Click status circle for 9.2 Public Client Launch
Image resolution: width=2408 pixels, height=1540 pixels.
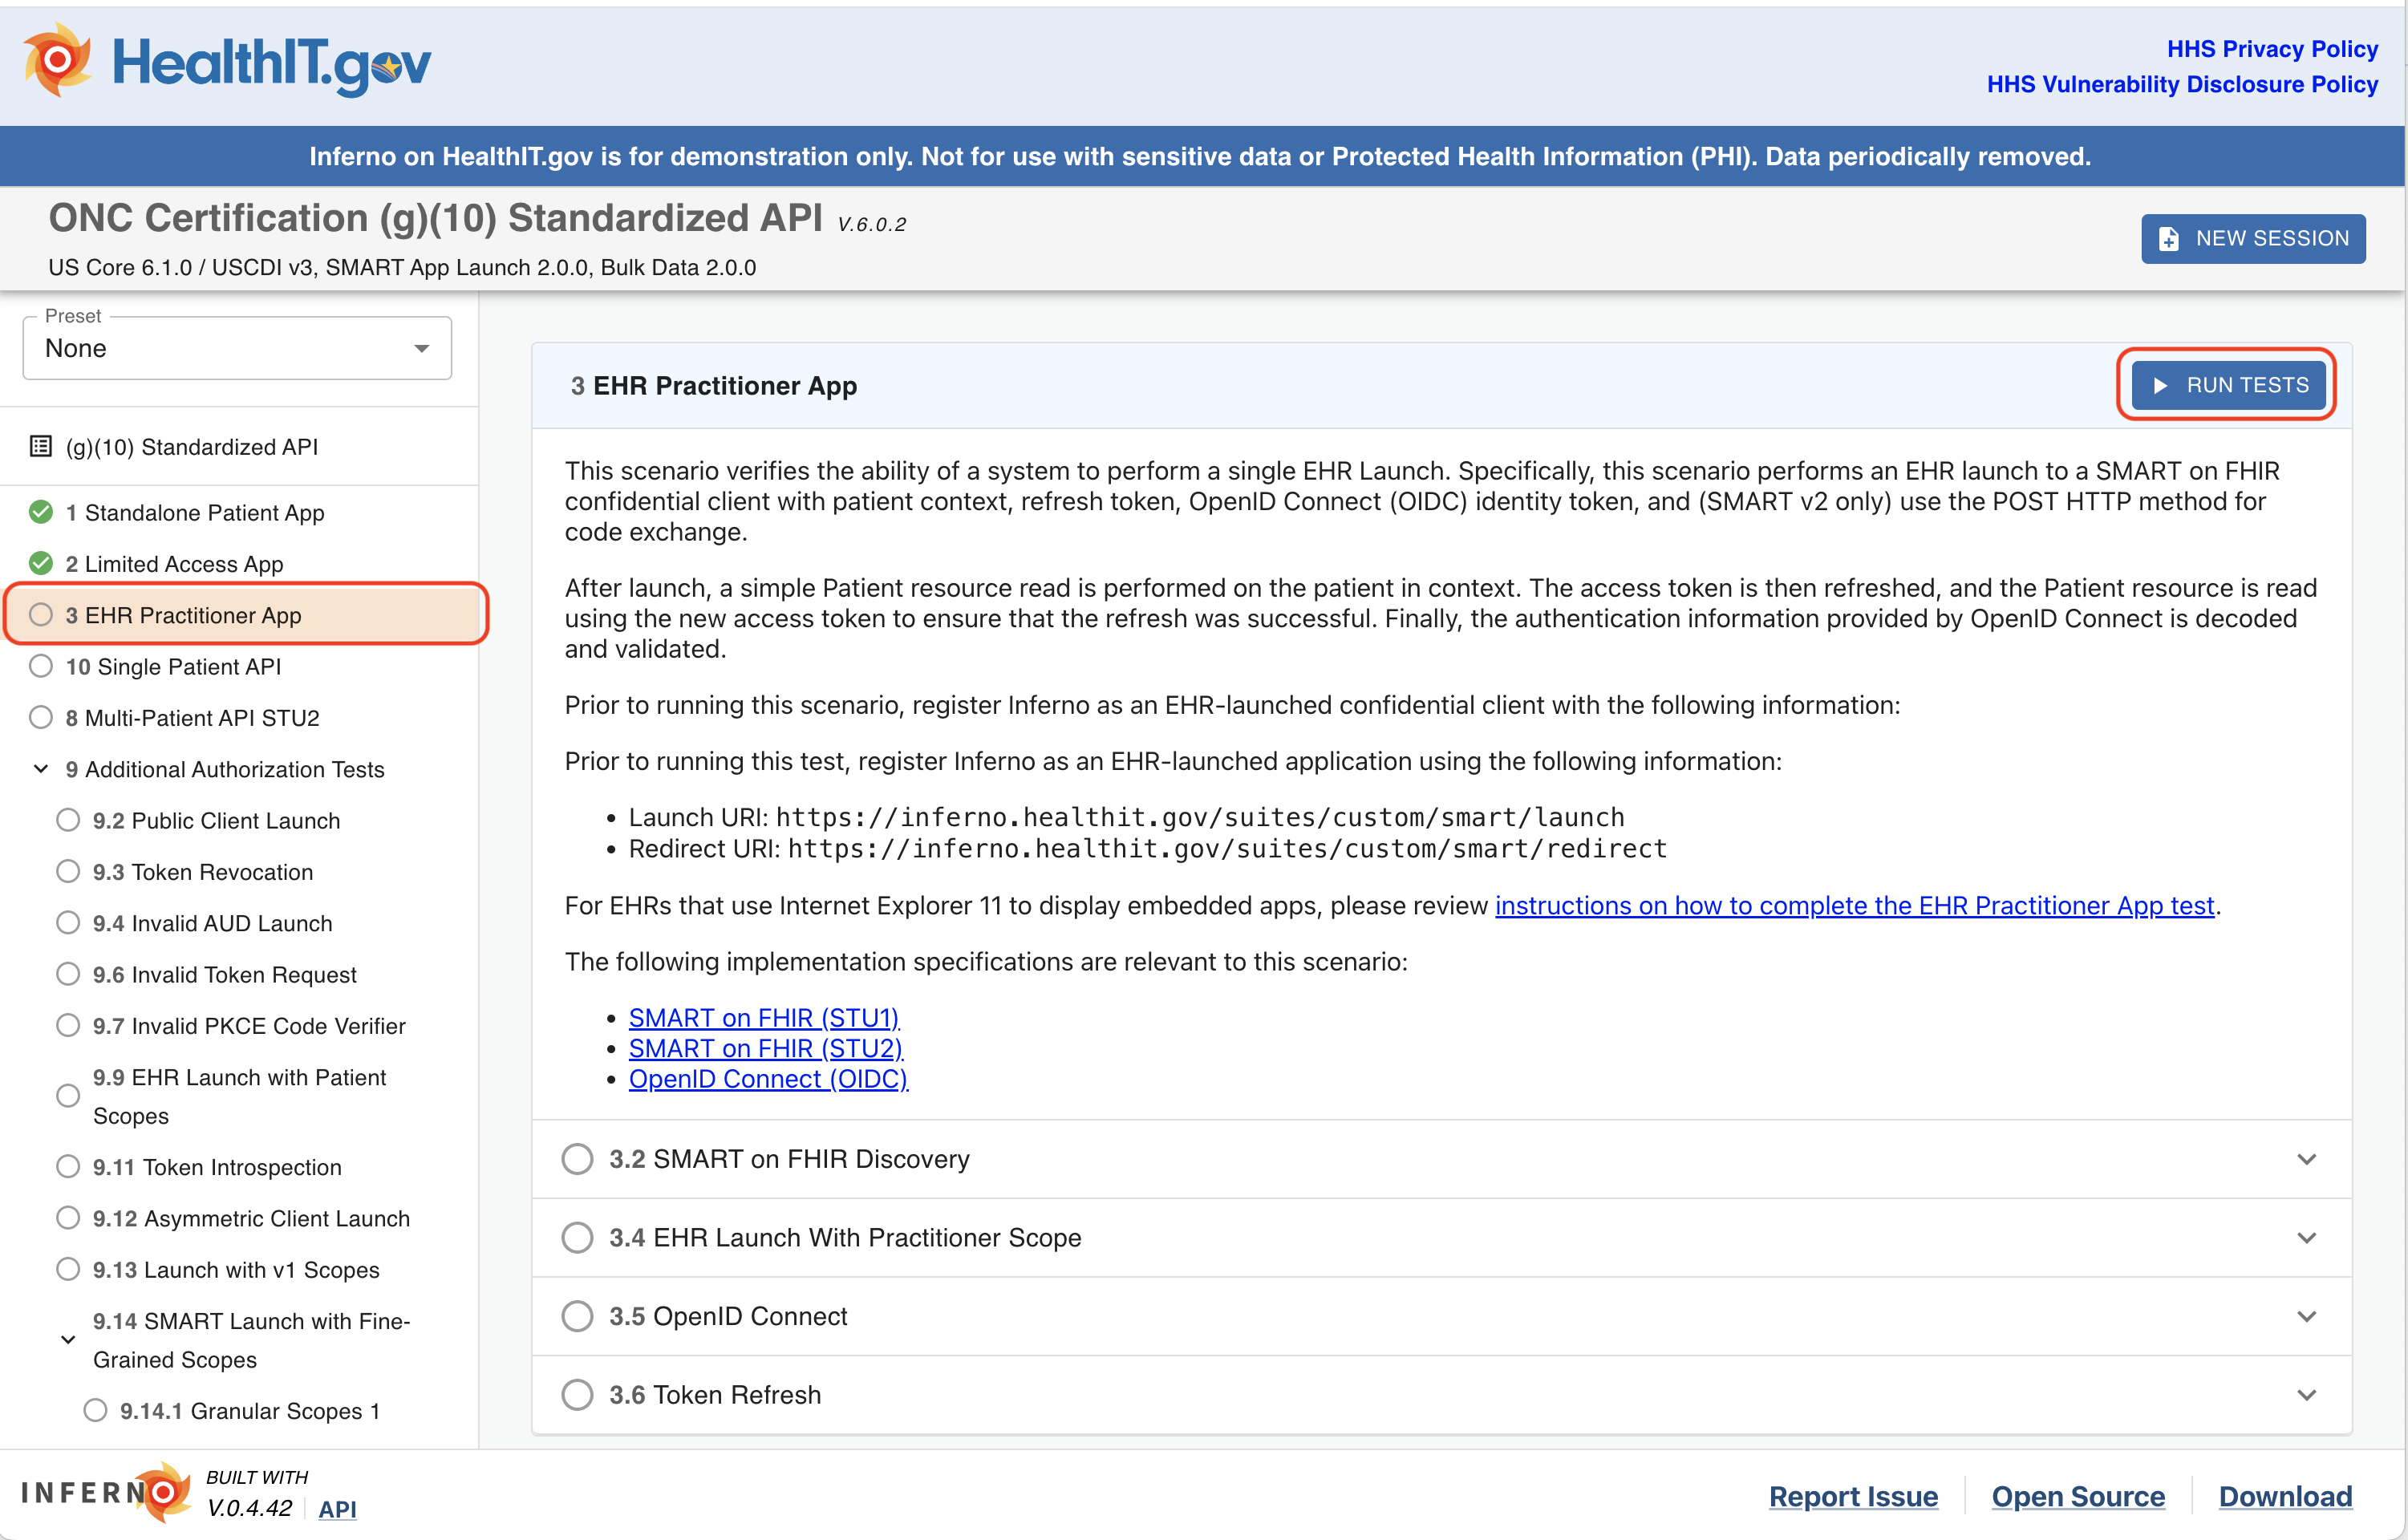pyautogui.click(x=68, y=820)
